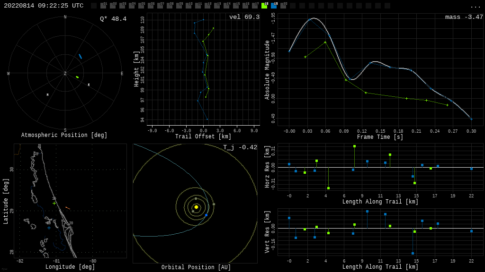This screenshot has width=485, height=272.
Task: Click the Q* 48.4 value label
Action: point(113,19)
